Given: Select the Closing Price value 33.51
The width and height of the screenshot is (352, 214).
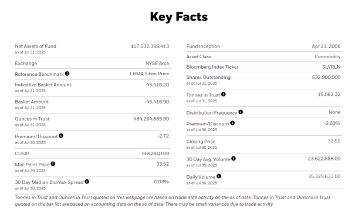Looking at the screenshot, I should click(334, 141).
